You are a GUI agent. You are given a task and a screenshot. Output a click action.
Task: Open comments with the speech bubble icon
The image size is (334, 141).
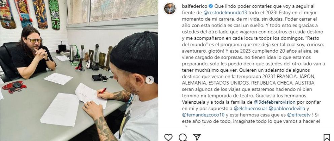182,137
